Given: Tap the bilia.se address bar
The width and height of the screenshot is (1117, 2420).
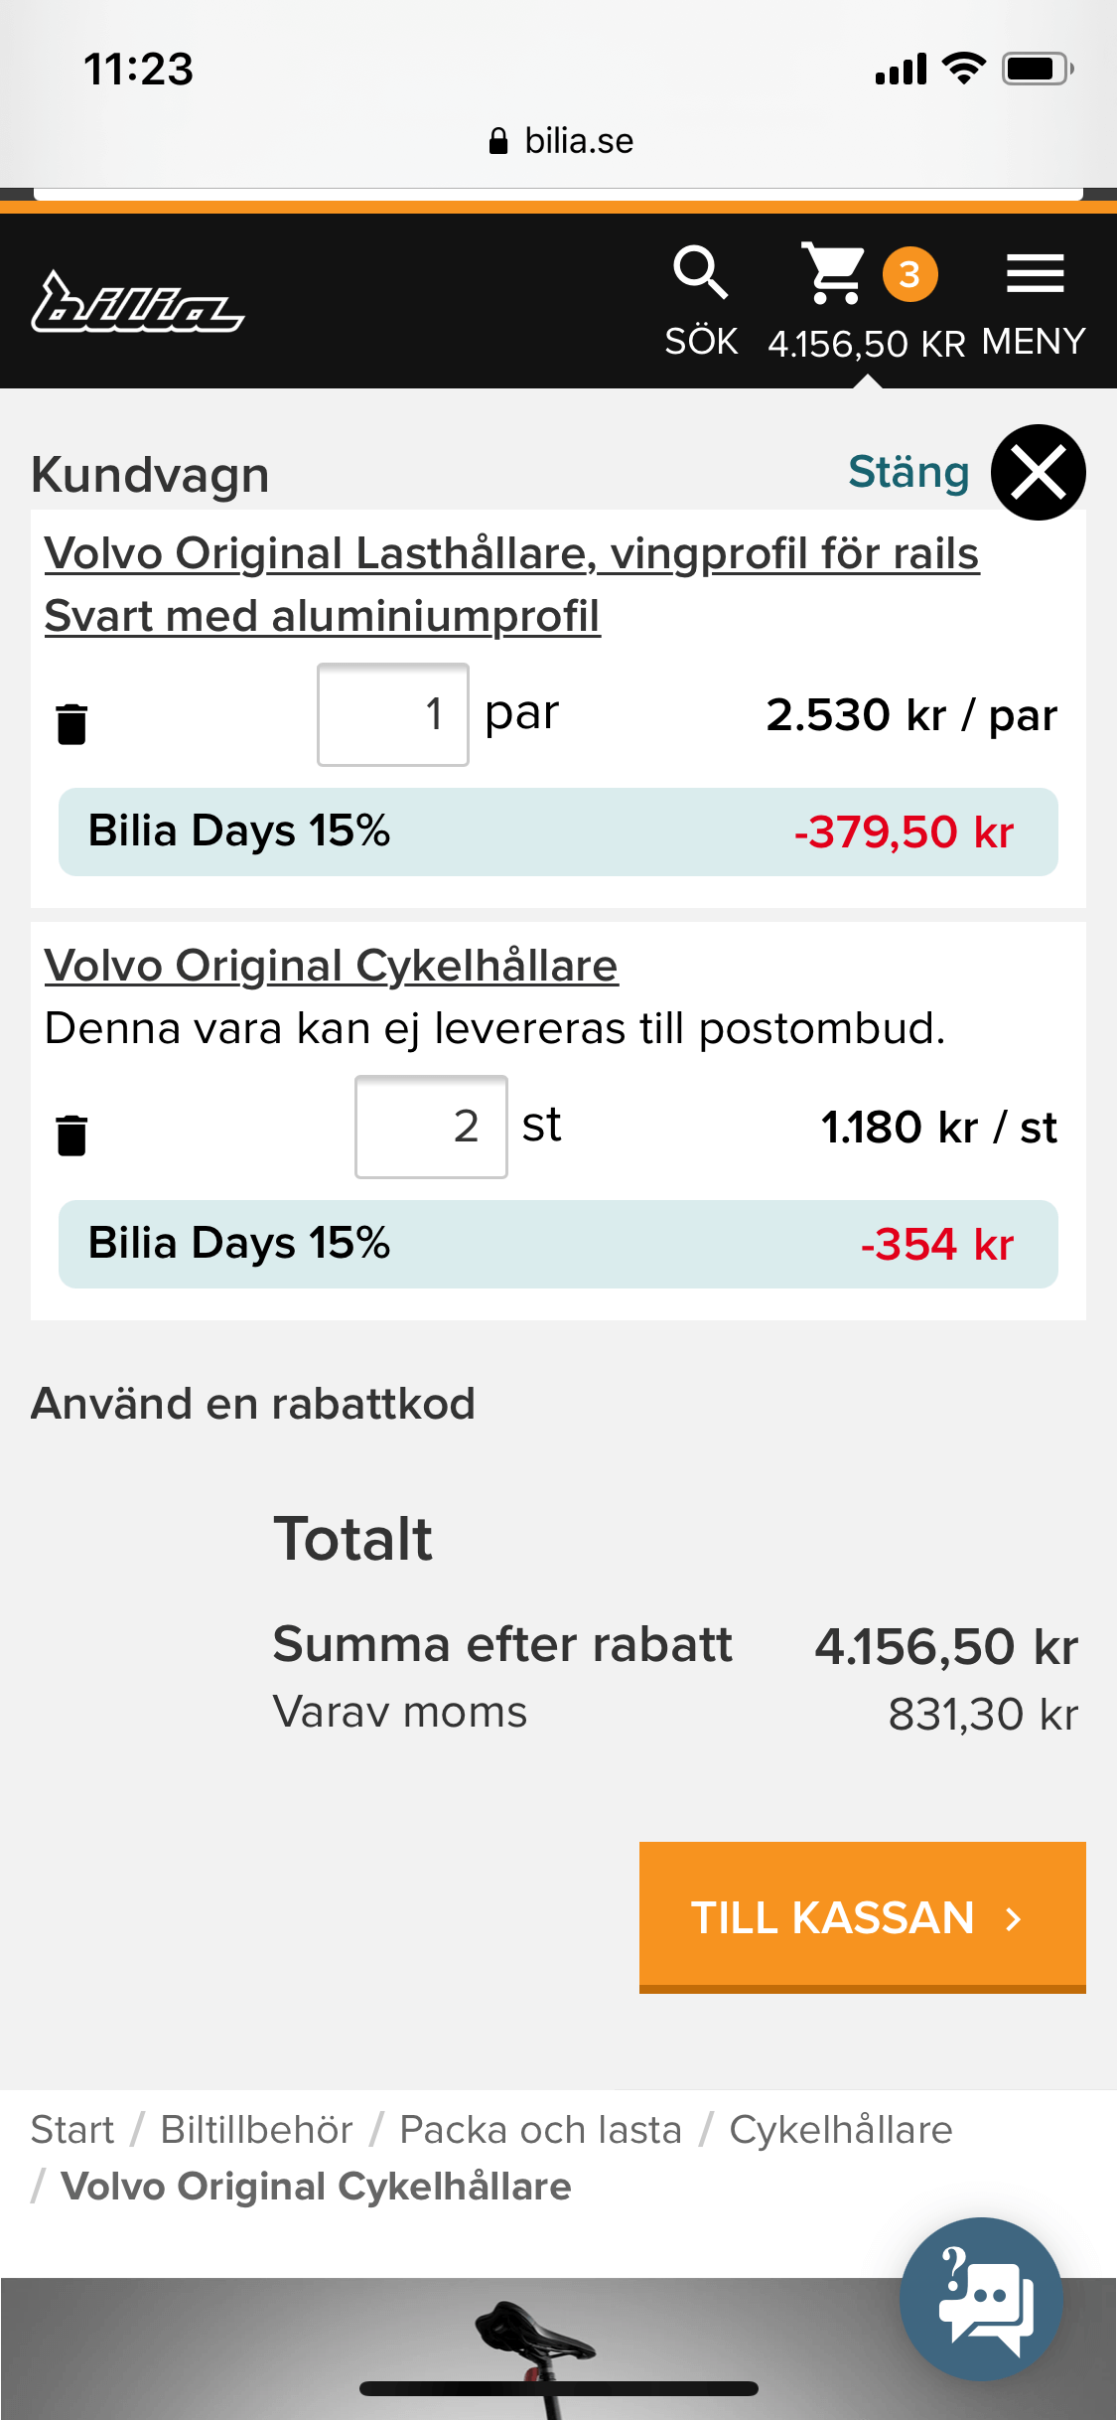Looking at the screenshot, I should point(560,141).
